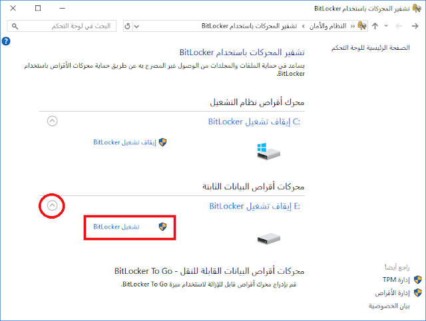Click the search magnifier icon

coord(15,26)
